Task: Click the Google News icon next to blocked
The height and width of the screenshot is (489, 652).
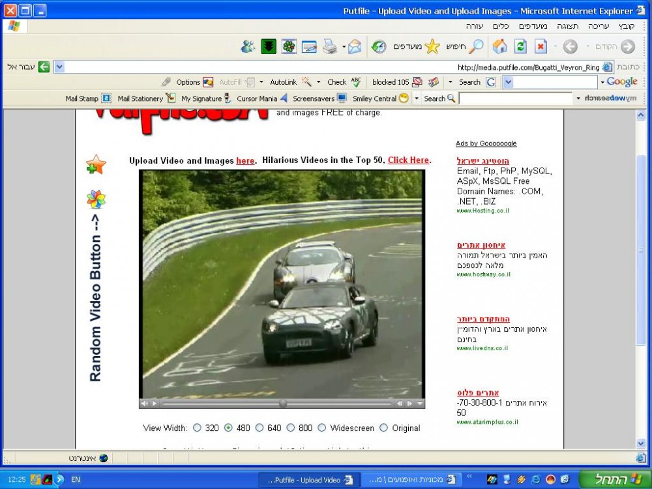Action: [x=434, y=82]
